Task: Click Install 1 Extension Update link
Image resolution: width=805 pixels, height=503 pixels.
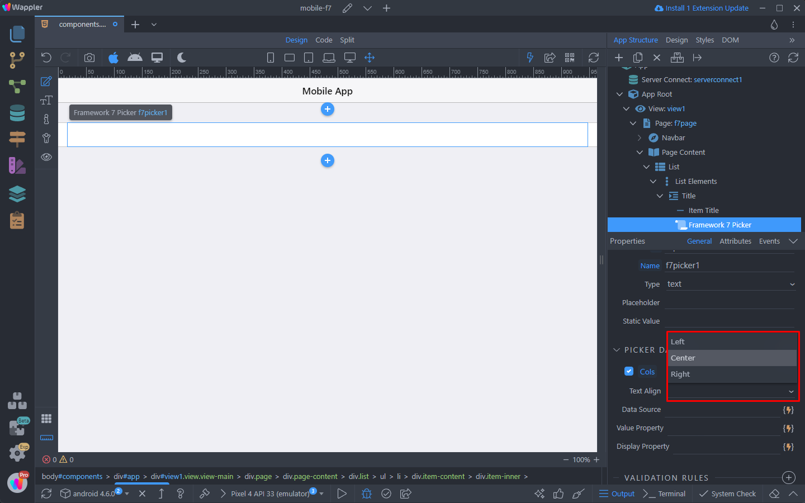Action: click(702, 8)
